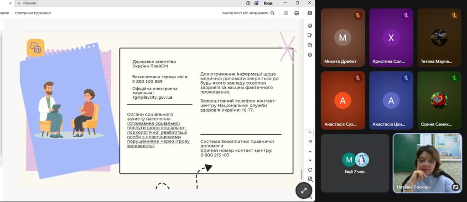Open the 'Ещё 7 чел.' participants tile
Screen dimensions: 467x202
coord(355,162)
